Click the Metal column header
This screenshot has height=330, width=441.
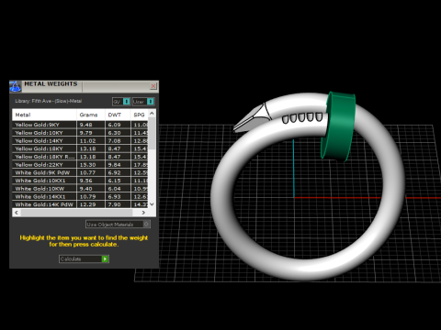tap(44, 115)
